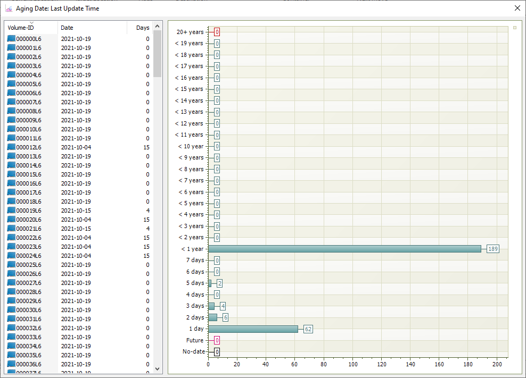
Task: Click the scroll down arrow of volume list
Action: 158,368
